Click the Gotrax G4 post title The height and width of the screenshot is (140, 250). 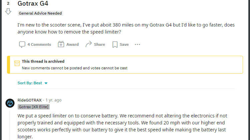click(x=33, y=4)
